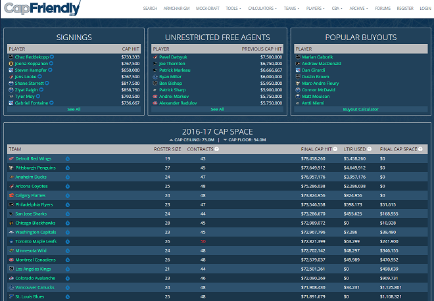Expand the CALCULATORS dropdown menu
Image resolution: width=434 pixels, height=301 pixels.
(262, 9)
